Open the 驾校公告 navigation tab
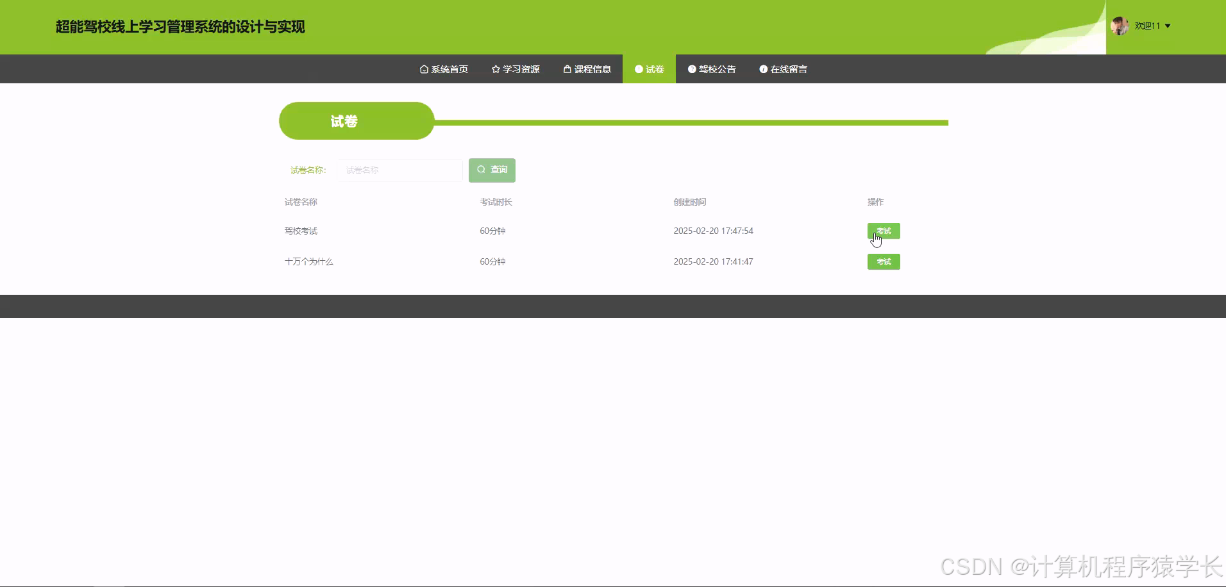The height and width of the screenshot is (587, 1226). pos(712,69)
